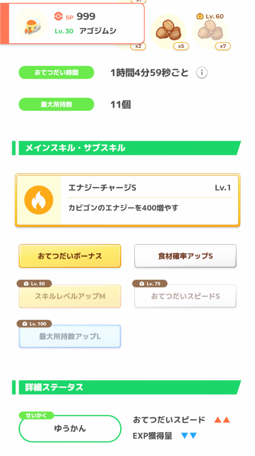Select the locked スキルレベルアップM skill
The height and width of the screenshot is (456, 255).
pos(70,296)
